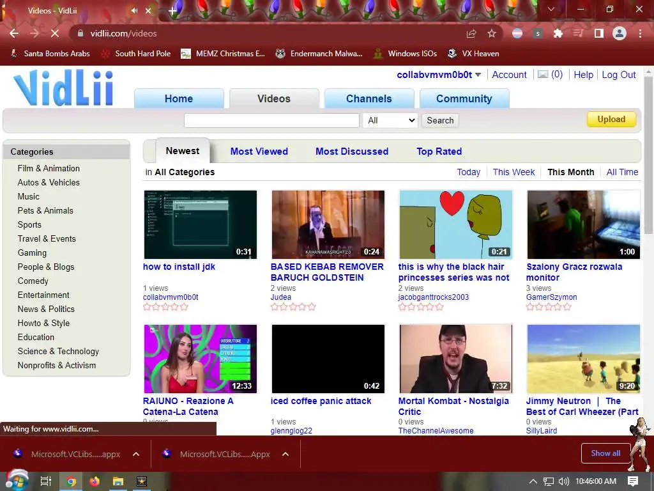
Task: Open notification center icon
Action: coord(633,481)
